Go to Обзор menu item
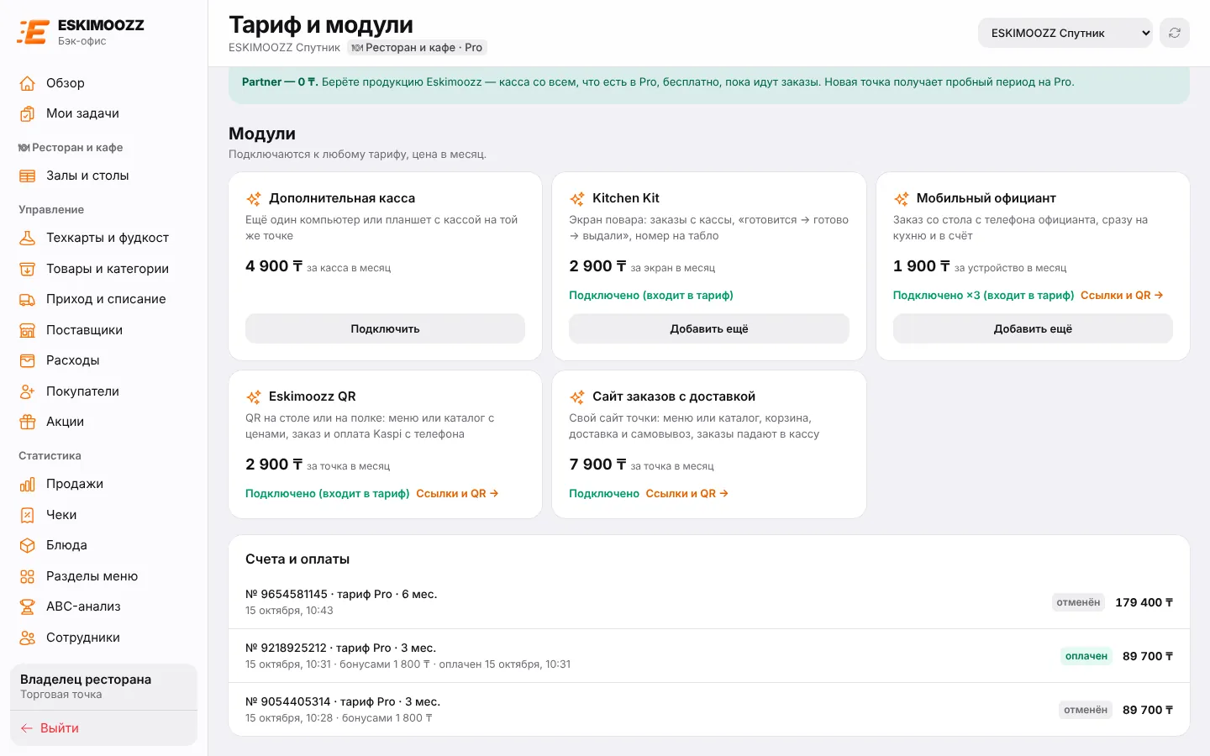Image resolution: width=1210 pixels, height=756 pixels. 103,83
